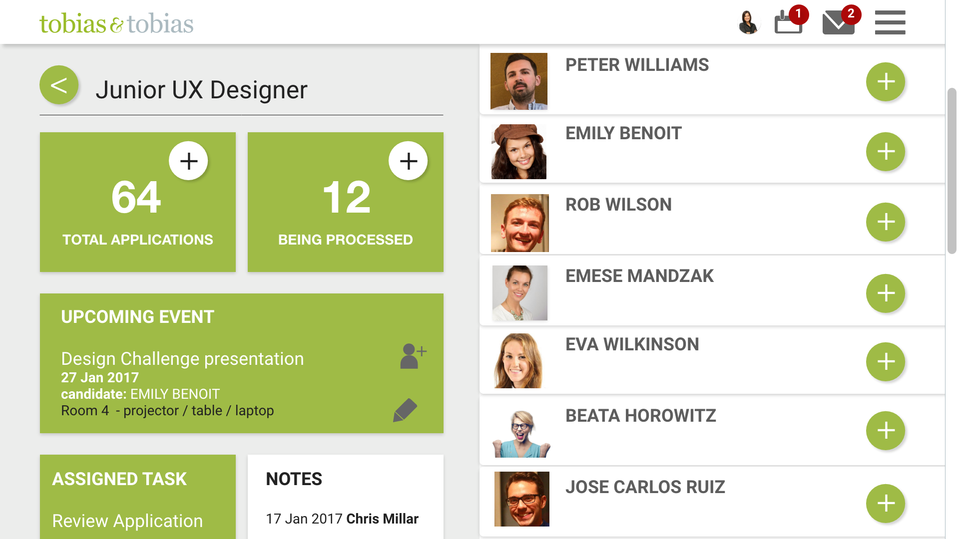Open the Review Application assigned task

tap(127, 521)
